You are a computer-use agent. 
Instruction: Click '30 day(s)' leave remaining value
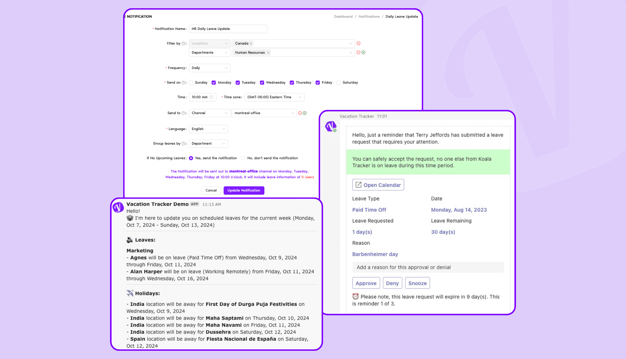point(443,232)
